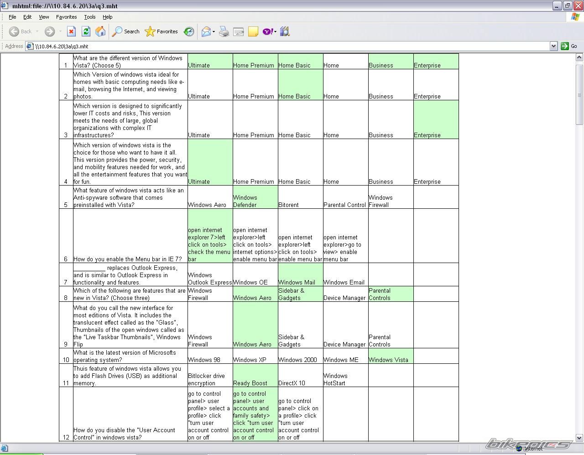Click the Edit page toolbar icon
This screenshot has height=455, width=584.
click(238, 31)
